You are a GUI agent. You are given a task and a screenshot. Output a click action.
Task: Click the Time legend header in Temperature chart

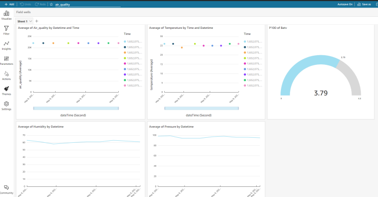pyautogui.click(x=247, y=34)
